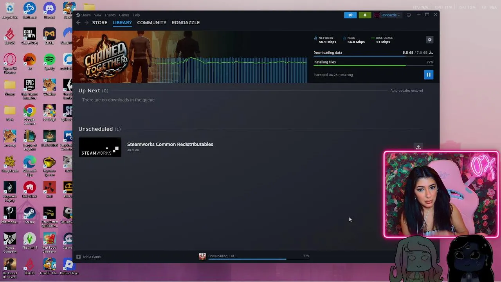This screenshot has height=282, width=501.
Task: Select the Espresso Tycoon desktop icon
Action: pos(49,166)
